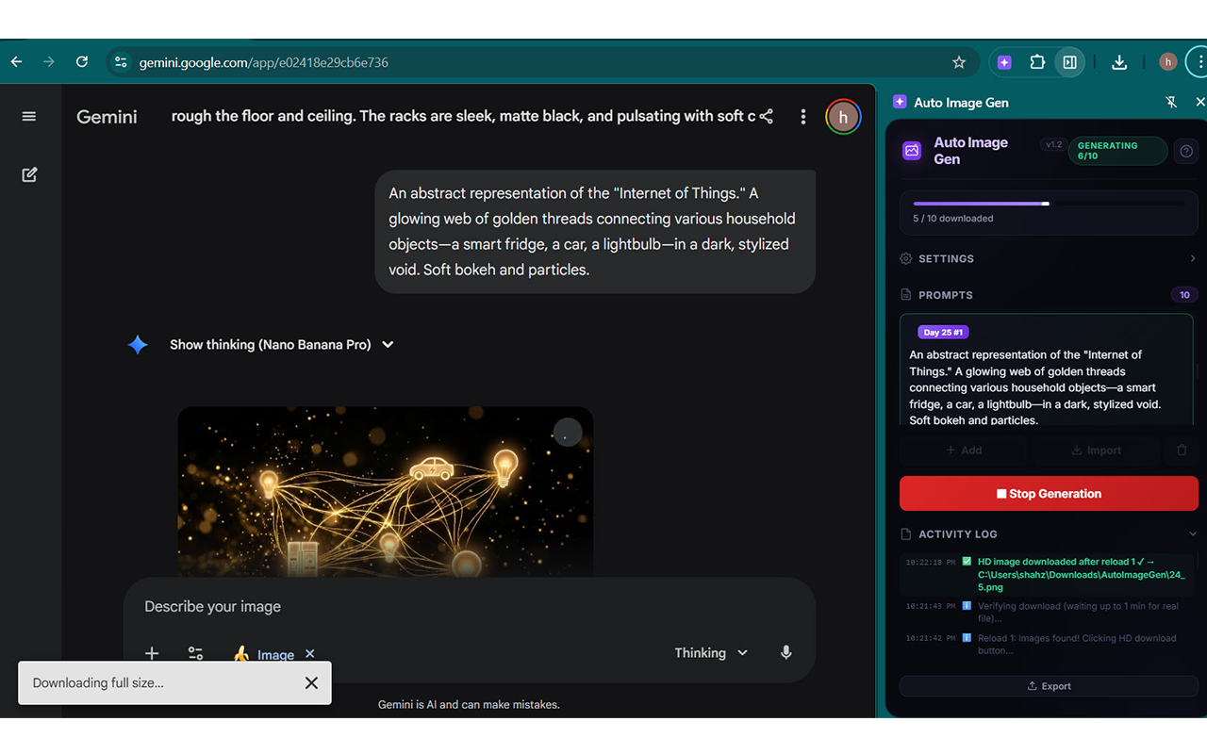Open Auto Image Gen help

click(x=1186, y=151)
